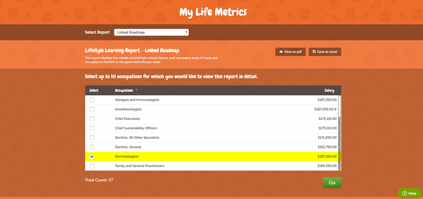This screenshot has width=423, height=199.
Task: Click the question mark Help icon
Action: pos(404,193)
